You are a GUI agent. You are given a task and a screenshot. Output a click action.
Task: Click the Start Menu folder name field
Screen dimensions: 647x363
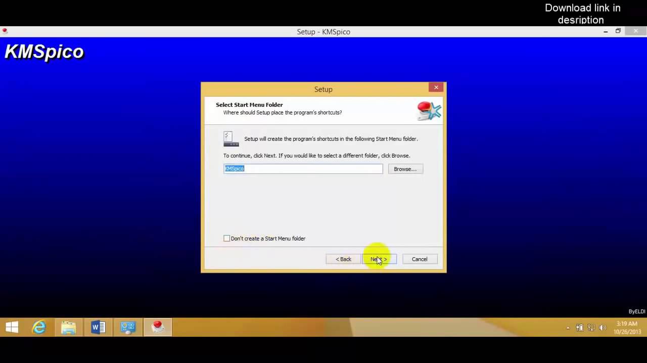(x=303, y=169)
